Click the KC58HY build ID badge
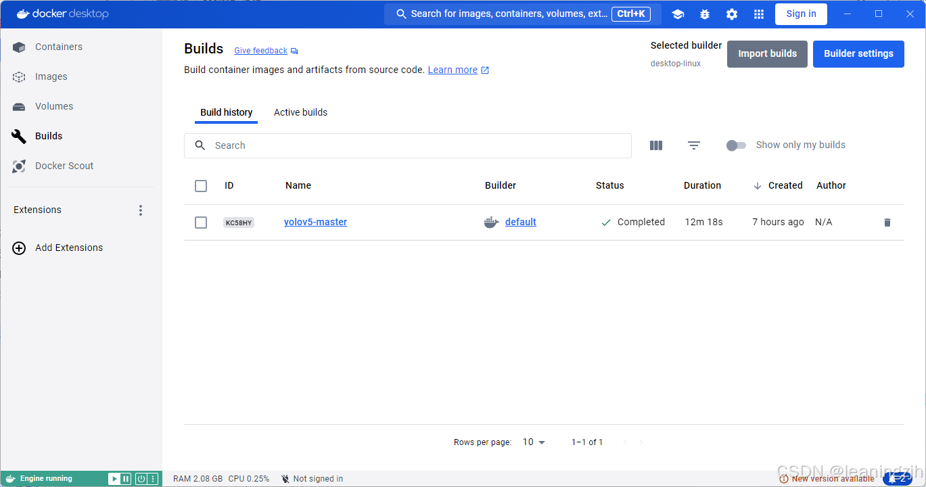The width and height of the screenshot is (926, 487). point(239,223)
